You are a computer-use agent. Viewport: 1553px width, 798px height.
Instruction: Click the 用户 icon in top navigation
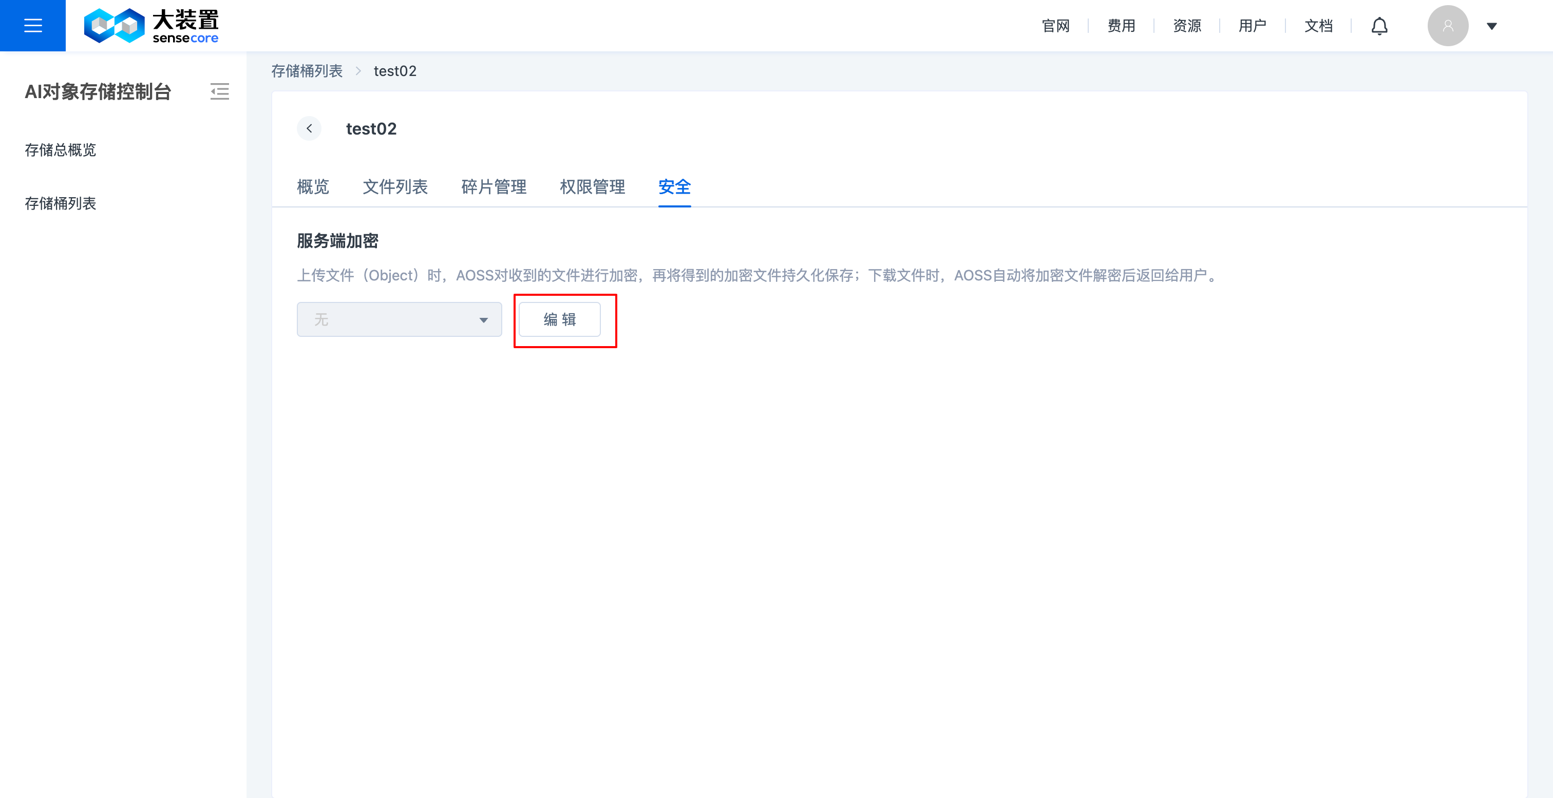click(1252, 25)
